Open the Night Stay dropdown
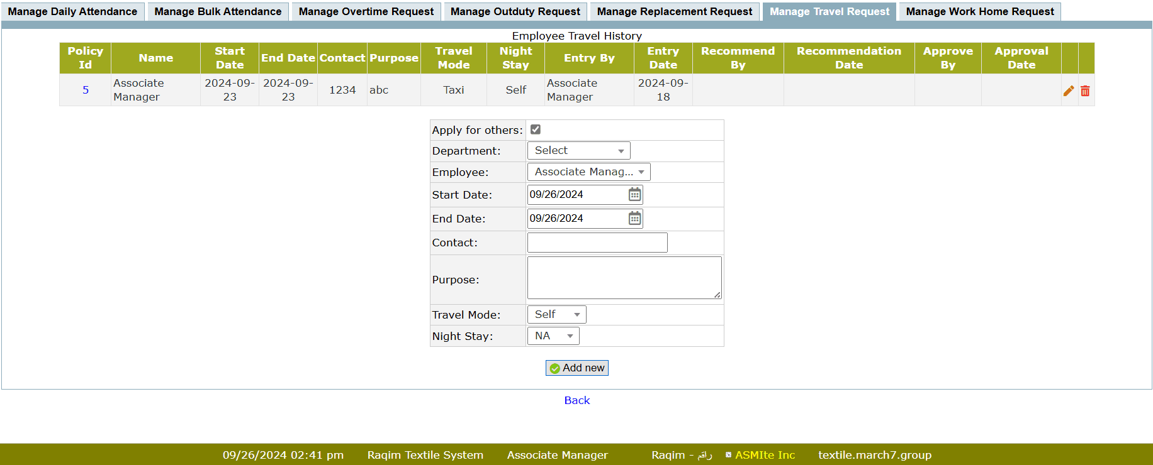 [553, 336]
